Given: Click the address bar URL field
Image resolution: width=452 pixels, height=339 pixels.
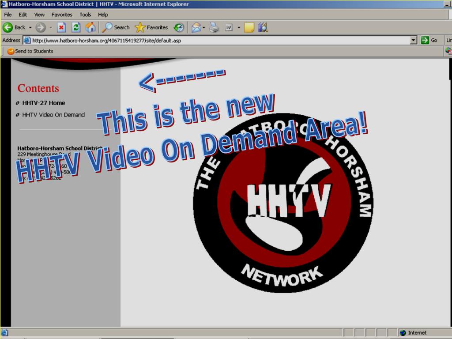Looking at the screenshot, I should (221, 40).
